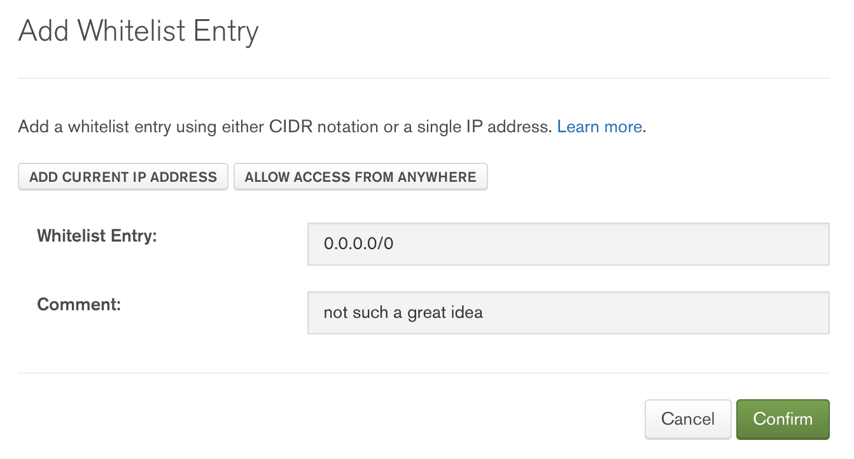Dismiss the dialog using Cancel
Image resolution: width=854 pixels, height=459 pixels.
point(687,419)
